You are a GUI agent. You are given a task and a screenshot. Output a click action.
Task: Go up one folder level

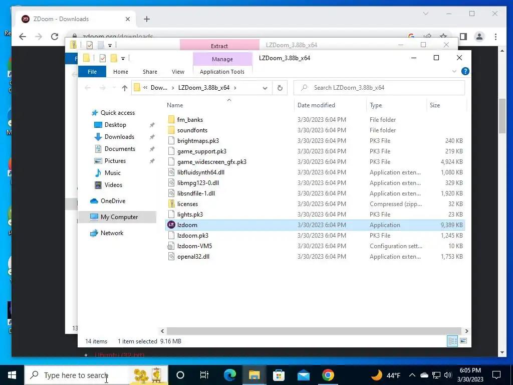pos(124,88)
